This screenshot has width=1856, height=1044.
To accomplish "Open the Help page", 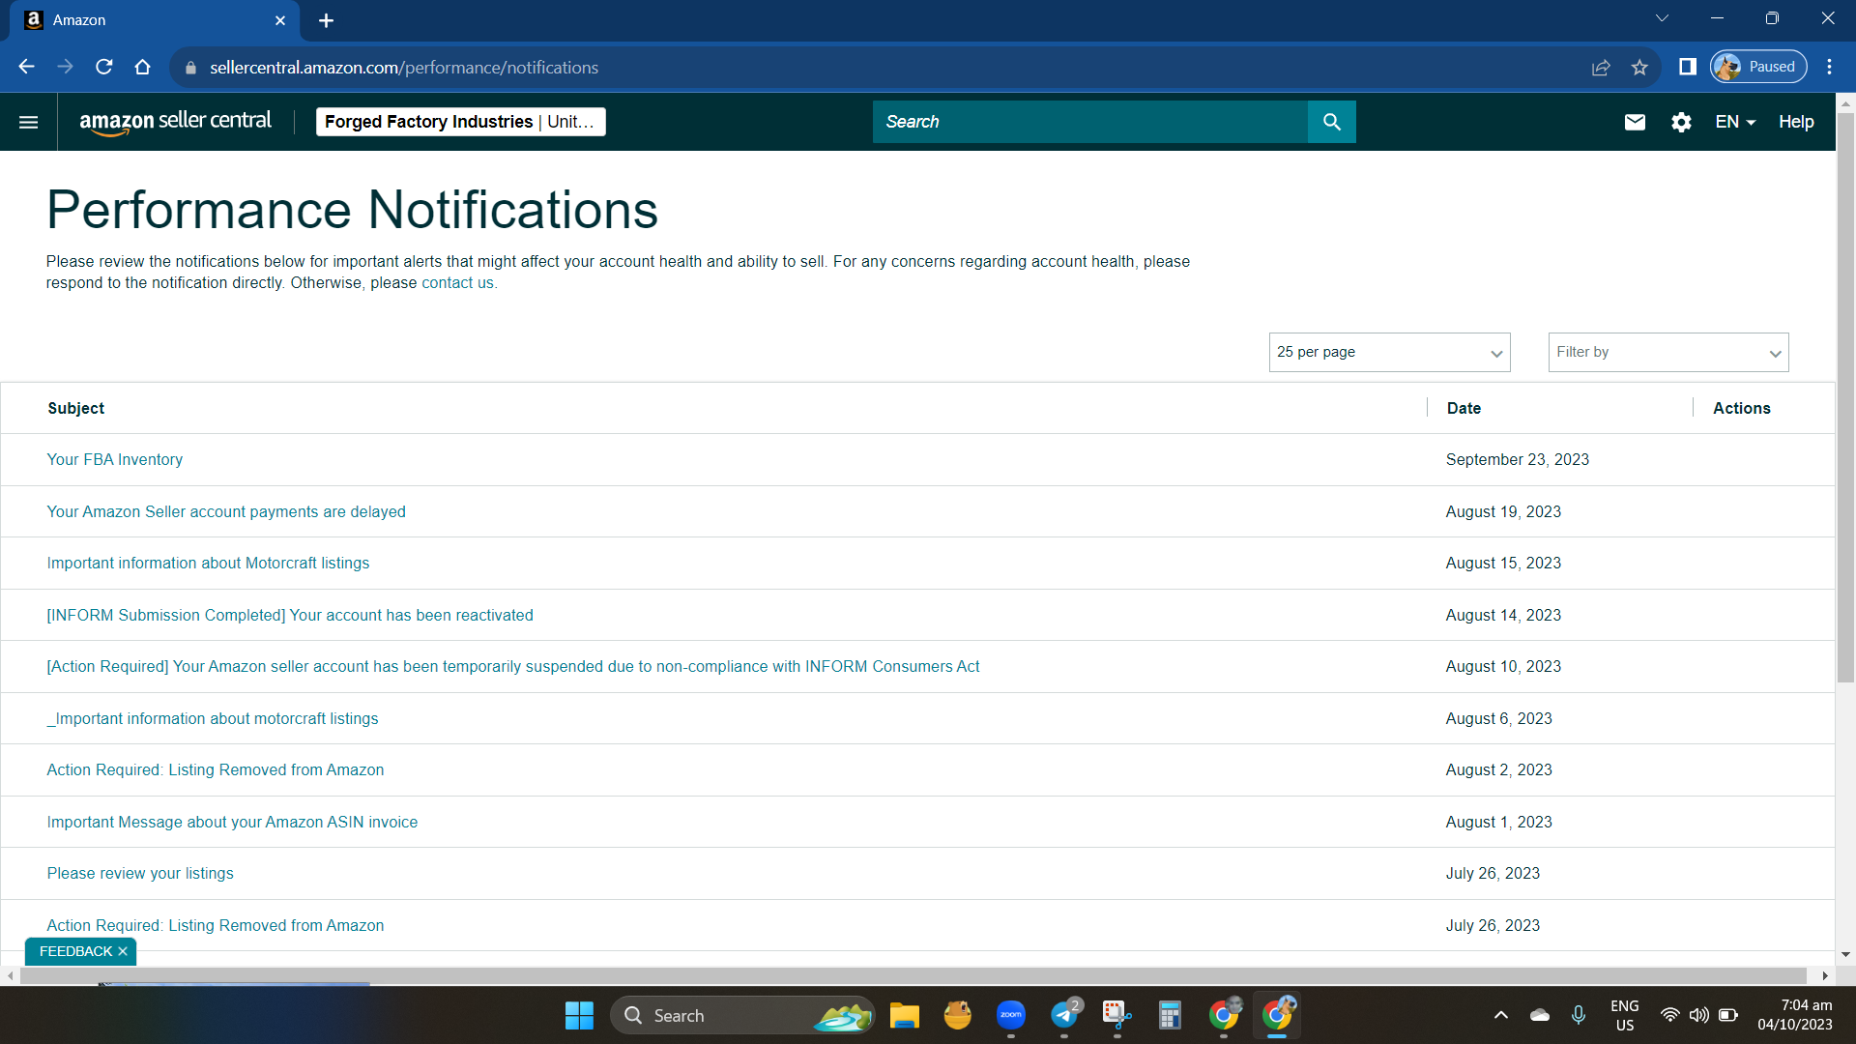I will click(1796, 122).
